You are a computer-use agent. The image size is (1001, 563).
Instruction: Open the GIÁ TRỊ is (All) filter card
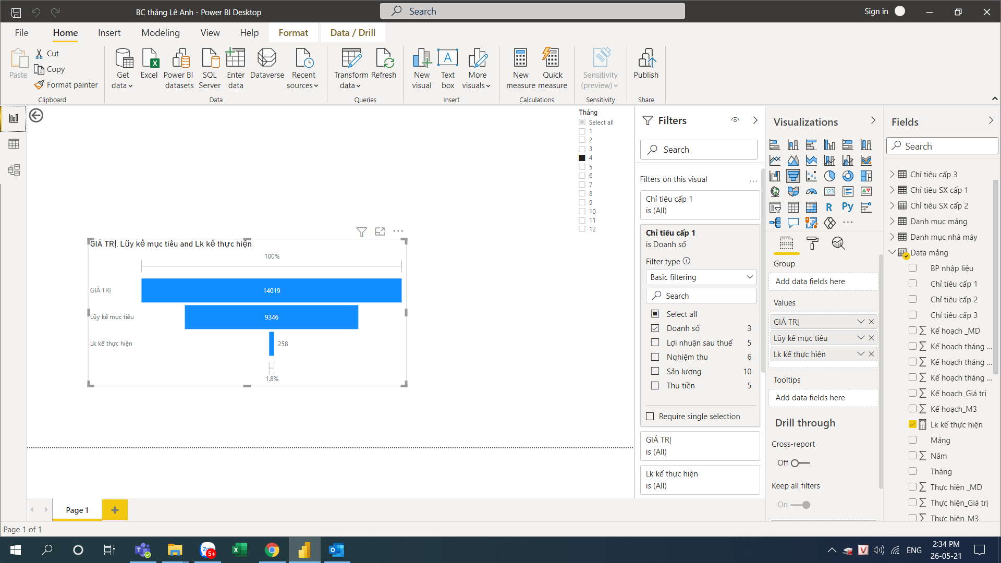coord(700,446)
